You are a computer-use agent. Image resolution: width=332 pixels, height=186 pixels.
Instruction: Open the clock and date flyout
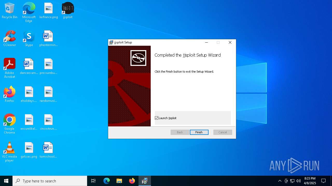point(310,181)
